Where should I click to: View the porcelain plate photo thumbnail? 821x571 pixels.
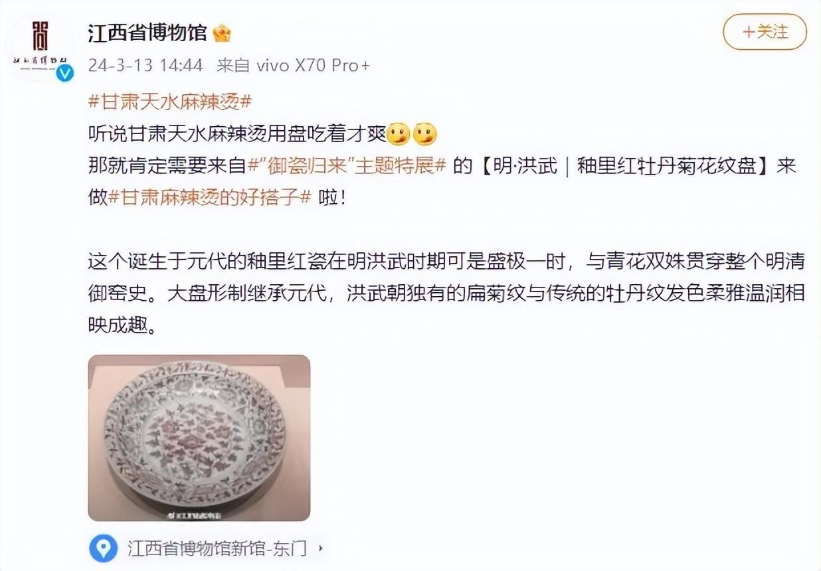(199, 438)
